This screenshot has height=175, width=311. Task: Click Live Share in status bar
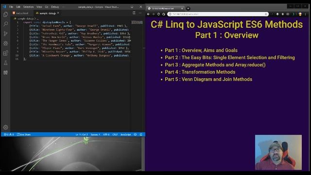tap(24, 134)
